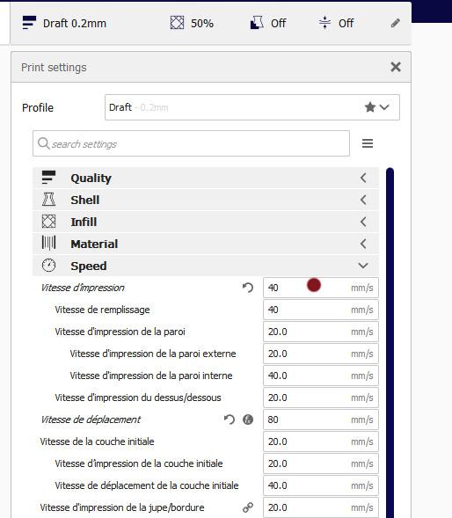Reset Vitesse de déplacement to default

click(x=229, y=420)
